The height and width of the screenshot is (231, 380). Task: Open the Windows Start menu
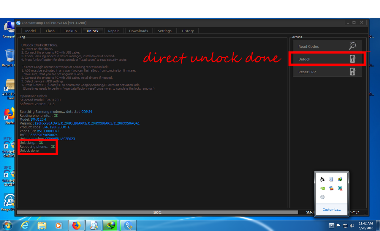tap(8, 225)
